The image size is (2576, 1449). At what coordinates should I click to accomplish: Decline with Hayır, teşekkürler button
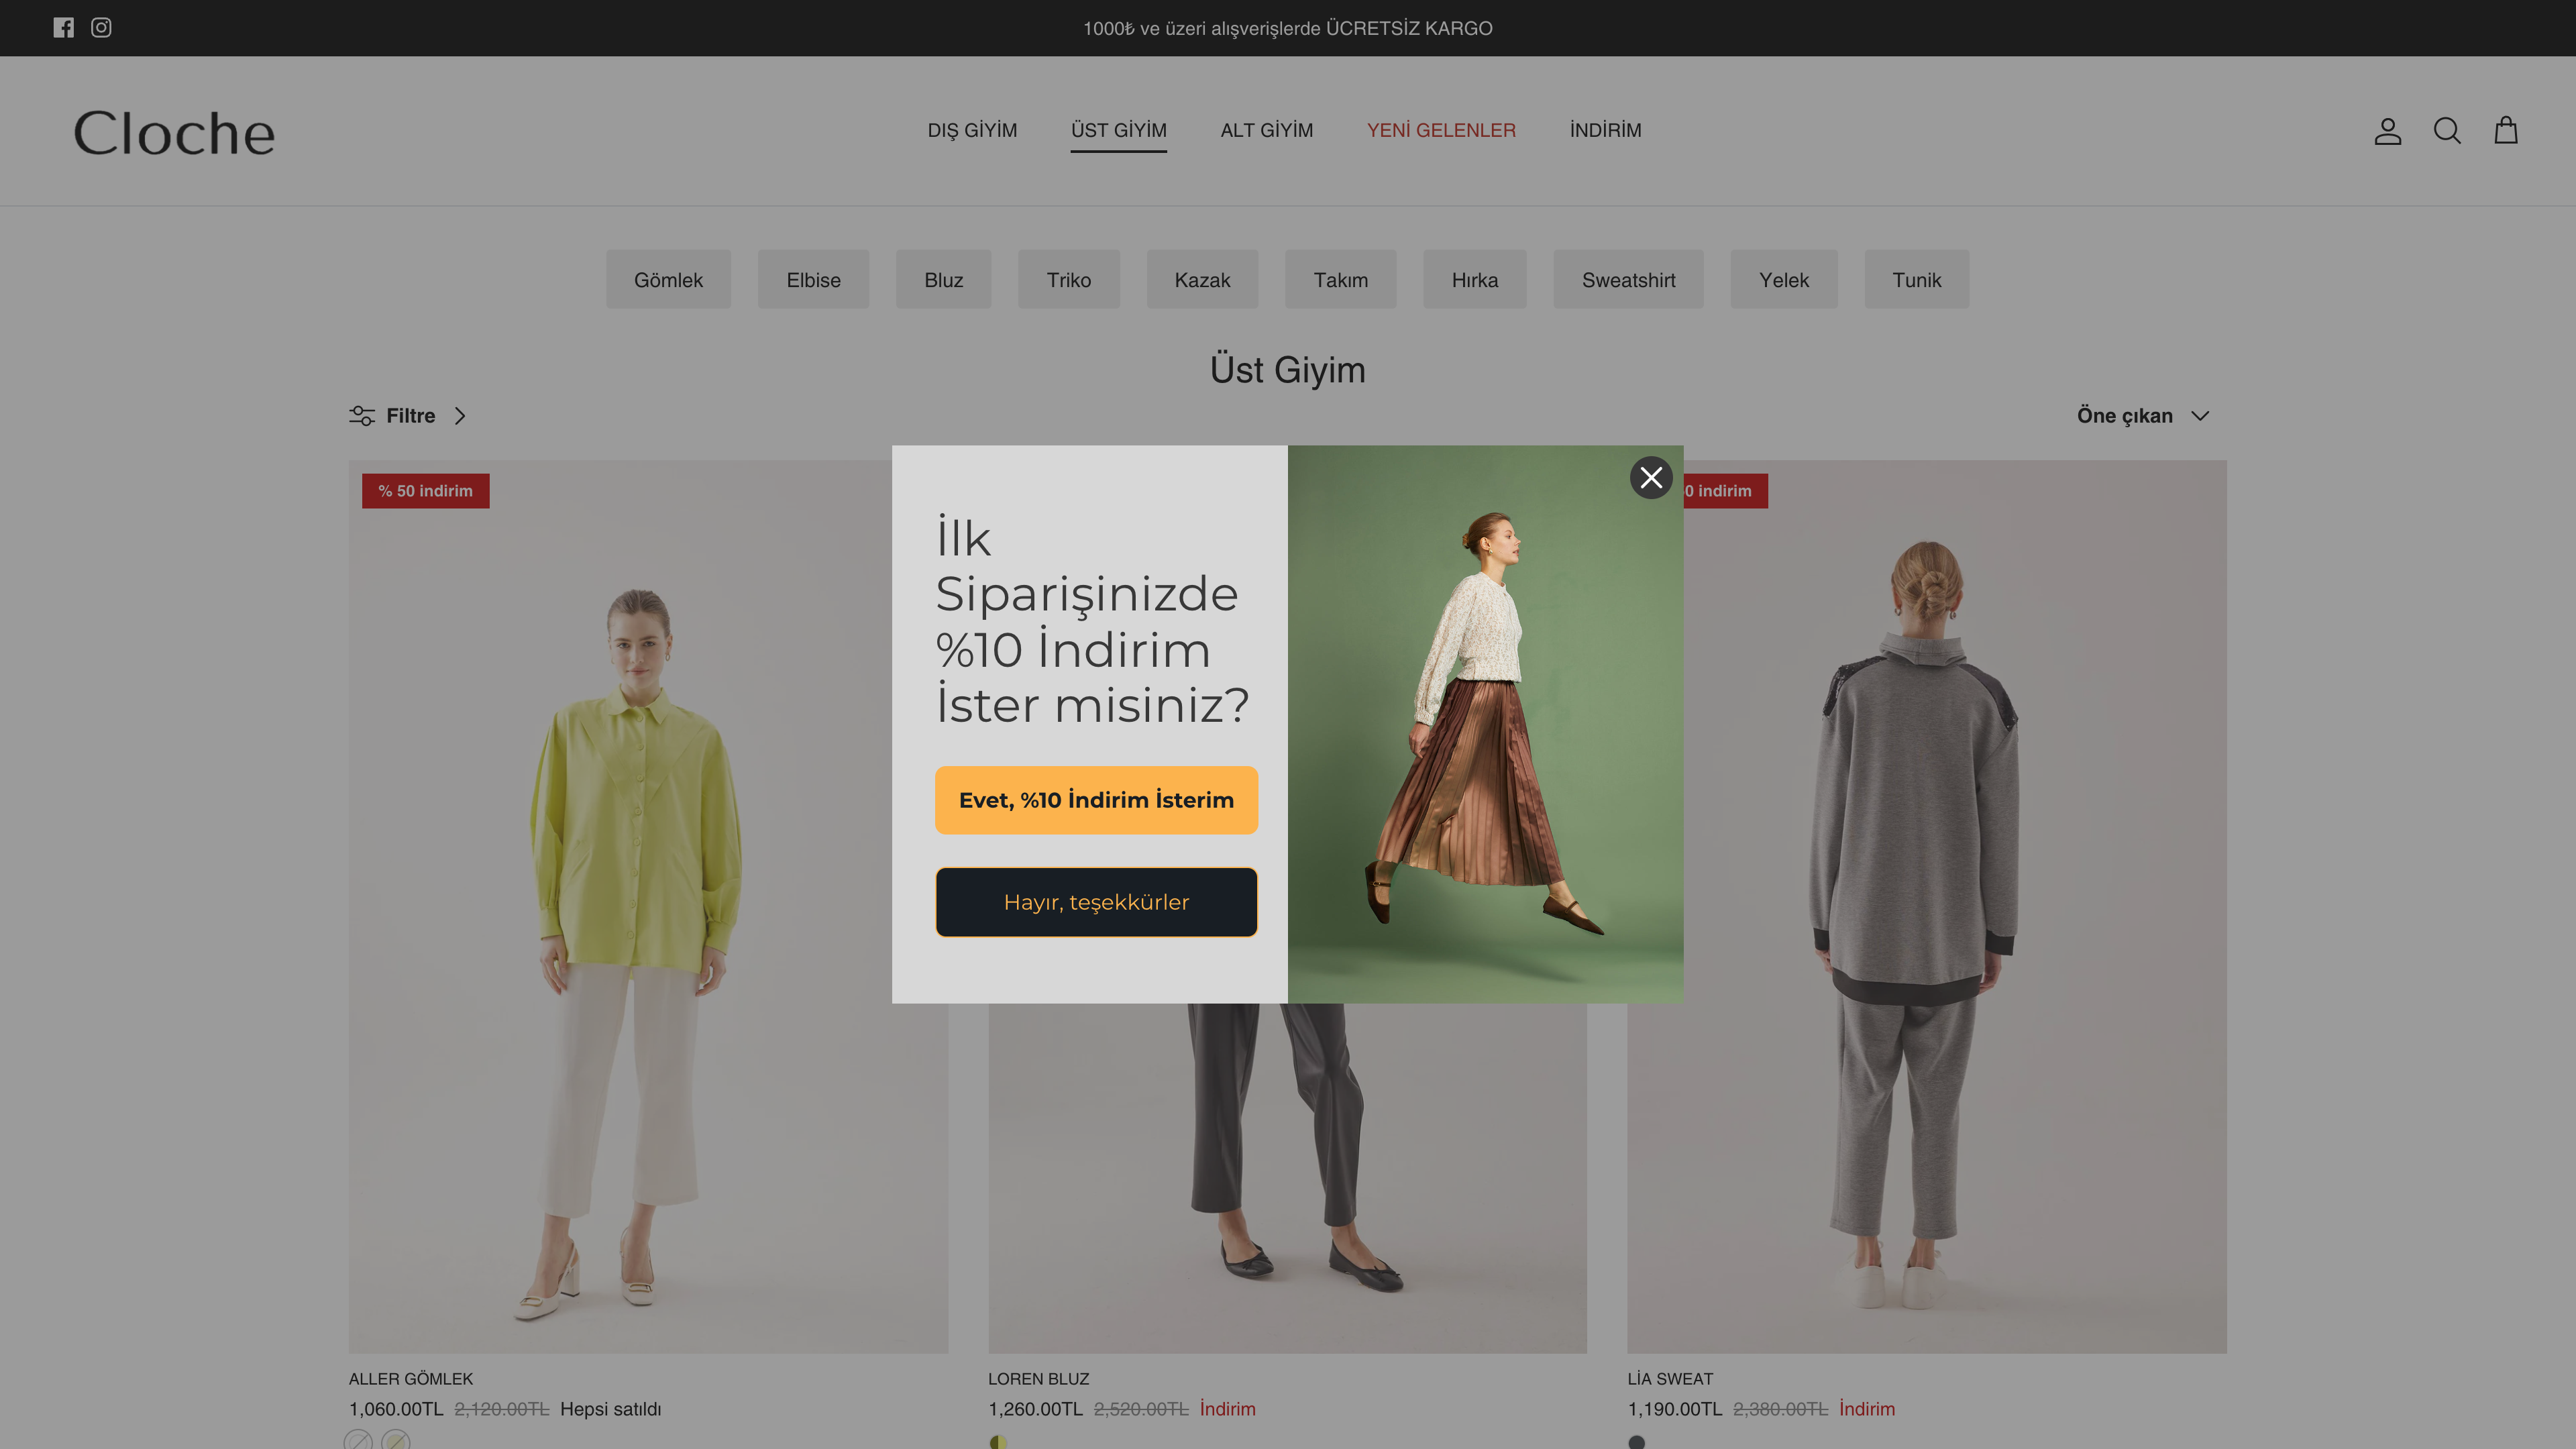point(1096,902)
